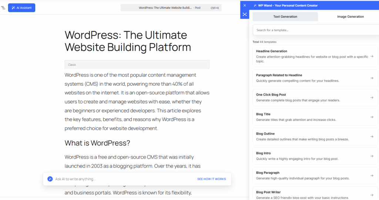Open the document overview menu icon
Viewport: 379px width, 200px height.
coord(3,8)
